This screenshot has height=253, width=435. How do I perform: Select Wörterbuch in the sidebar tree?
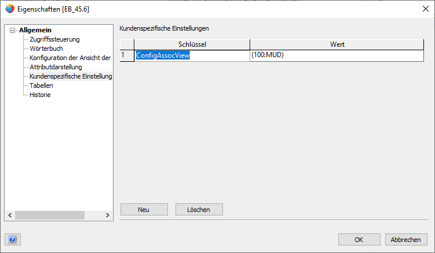point(46,49)
